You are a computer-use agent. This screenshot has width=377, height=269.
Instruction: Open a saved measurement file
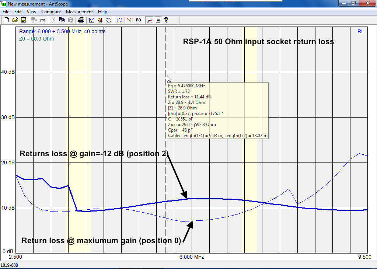pos(15,20)
